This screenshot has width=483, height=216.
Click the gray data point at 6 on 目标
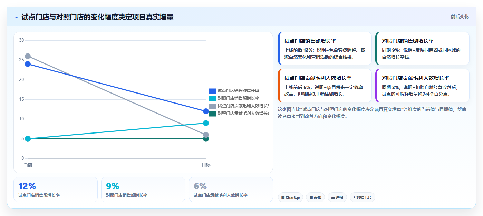[x=206, y=135]
